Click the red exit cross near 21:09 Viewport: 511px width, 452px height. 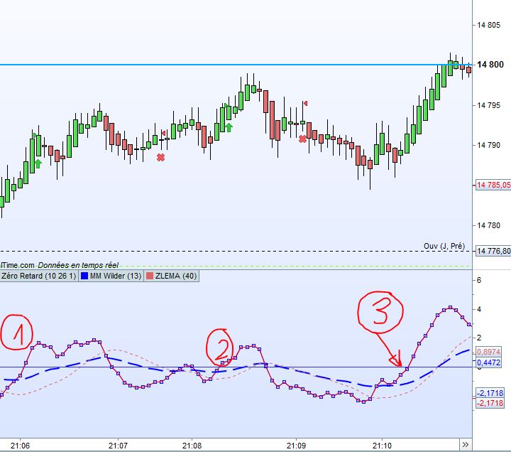pyautogui.click(x=302, y=139)
